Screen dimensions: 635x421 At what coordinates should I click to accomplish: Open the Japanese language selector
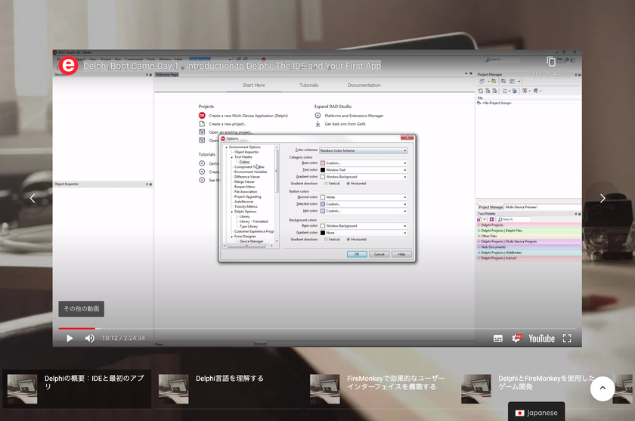click(x=536, y=413)
